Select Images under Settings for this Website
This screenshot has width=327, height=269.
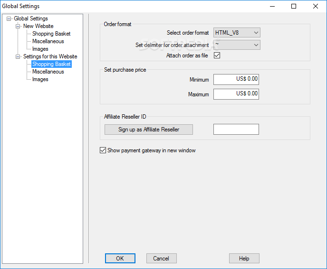(40, 79)
